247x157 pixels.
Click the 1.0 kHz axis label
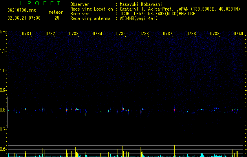4,71
